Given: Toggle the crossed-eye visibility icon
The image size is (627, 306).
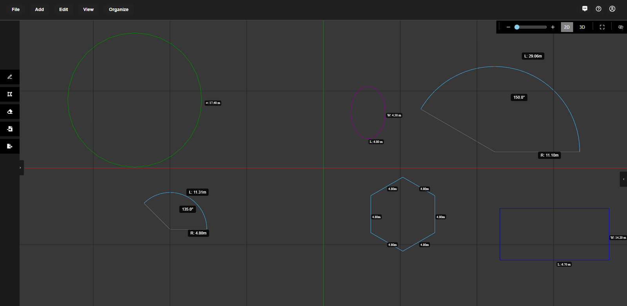Looking at the screenshot, I should [x=620, y=27].
